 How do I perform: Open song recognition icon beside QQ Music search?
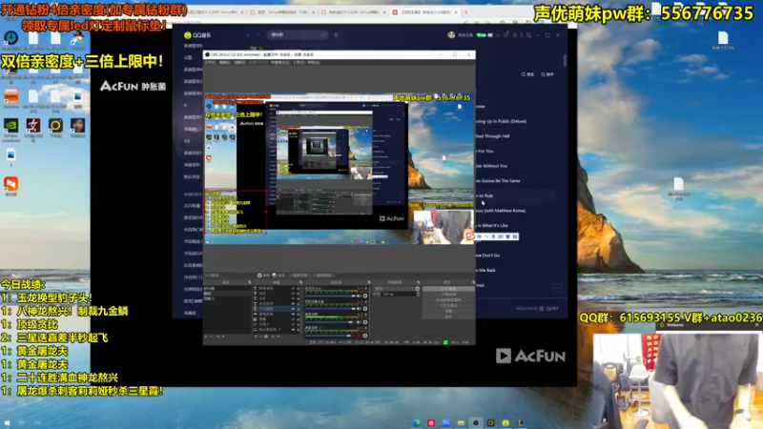[x=336, y=35]
